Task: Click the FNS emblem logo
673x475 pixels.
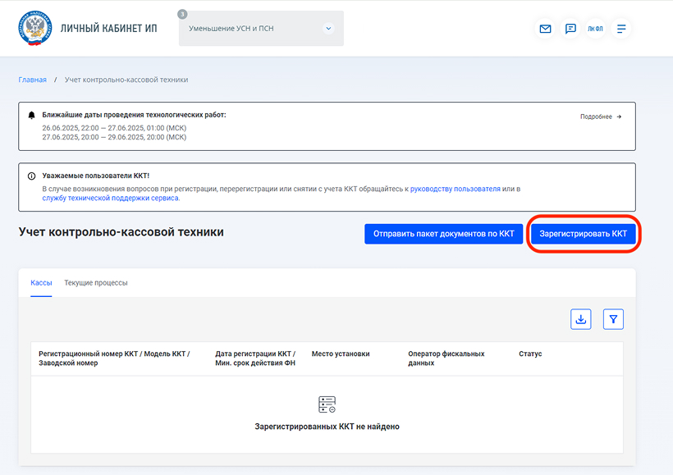Action: (x=34, y=28)
